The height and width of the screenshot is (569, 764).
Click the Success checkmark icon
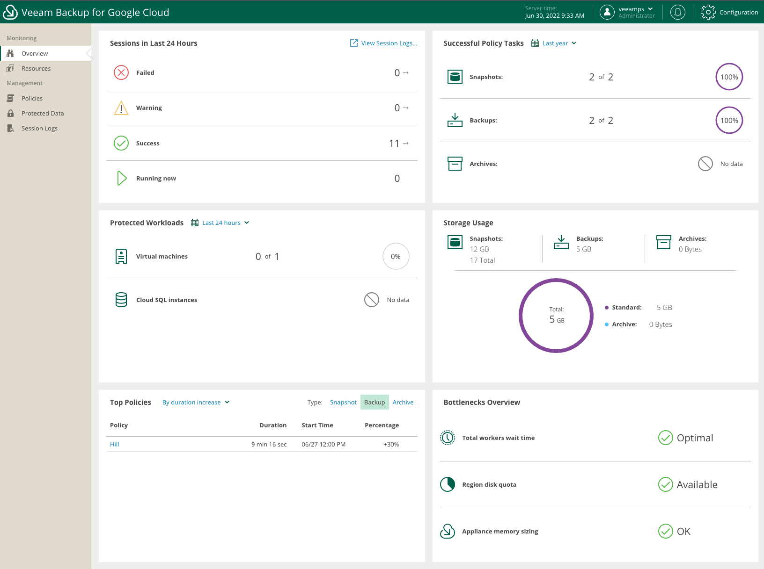[x=121, y=143]
